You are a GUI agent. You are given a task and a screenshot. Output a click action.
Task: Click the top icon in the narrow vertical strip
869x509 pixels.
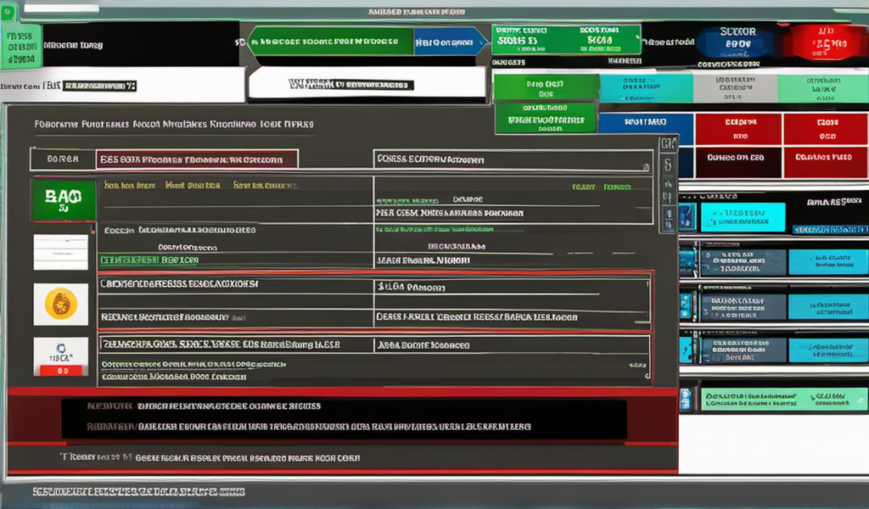pyautogui.click(x=667, y=144)
